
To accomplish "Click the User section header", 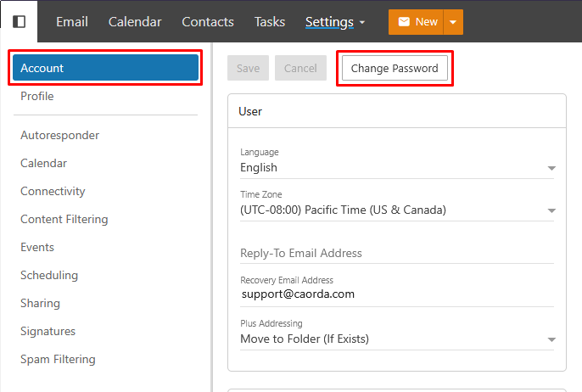I will click(x=397, y=111).
